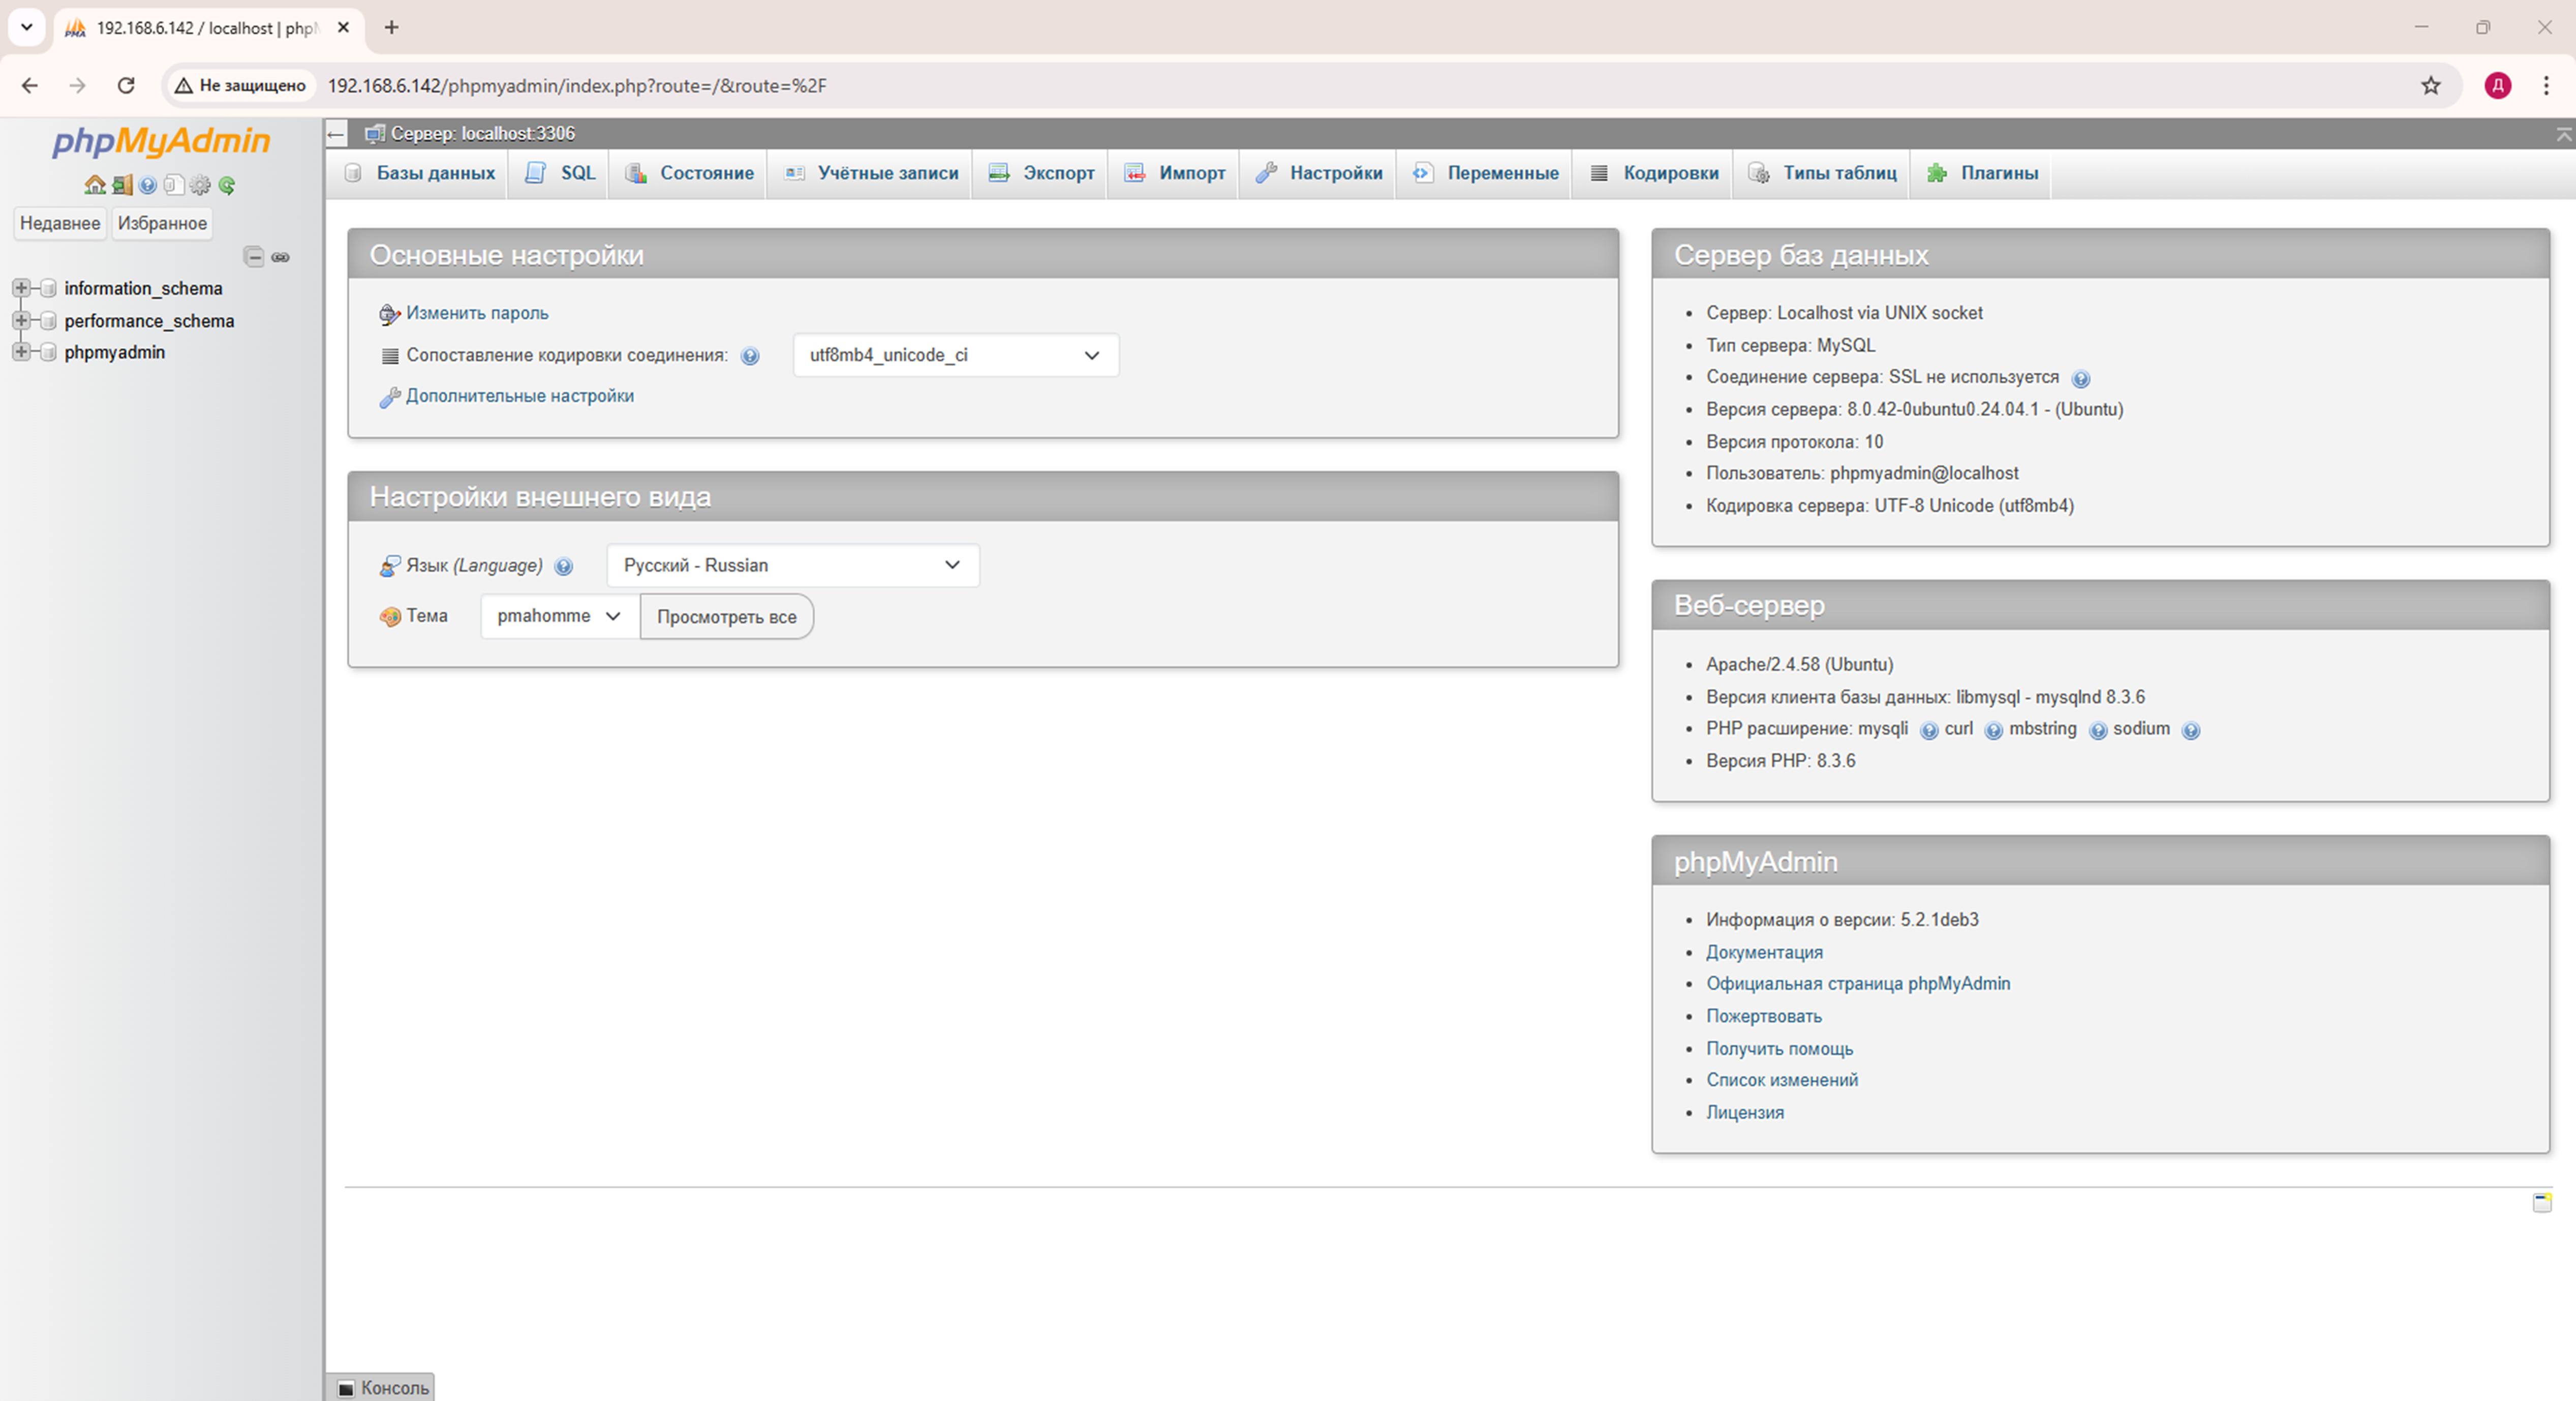2576x1401 pixels.
Task: Open browser profile avatar Д
Action: click(2498, 86)
